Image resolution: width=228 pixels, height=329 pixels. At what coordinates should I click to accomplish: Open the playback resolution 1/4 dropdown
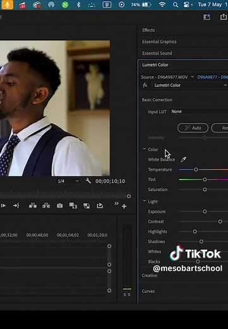pyautogui.click(x=68, y=181)
